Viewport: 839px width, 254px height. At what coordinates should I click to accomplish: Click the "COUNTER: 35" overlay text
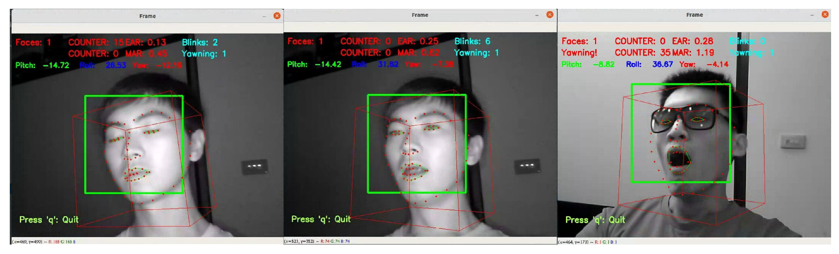[643, 53]
